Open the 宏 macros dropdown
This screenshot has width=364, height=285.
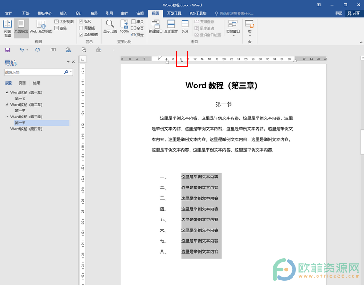click(249, 28)
